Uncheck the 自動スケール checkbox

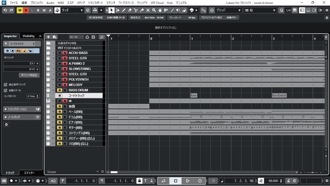coord(5,90)
